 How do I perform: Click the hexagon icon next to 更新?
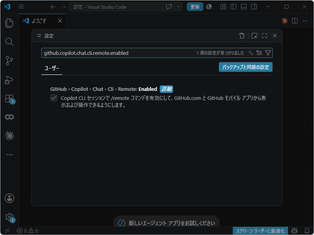pos(209,7)
